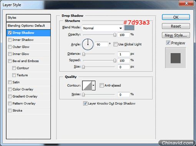Viewport: 196px width, 146px height.
Task: Enable the Stroke effect checkbox
Action: coord(10,110)
